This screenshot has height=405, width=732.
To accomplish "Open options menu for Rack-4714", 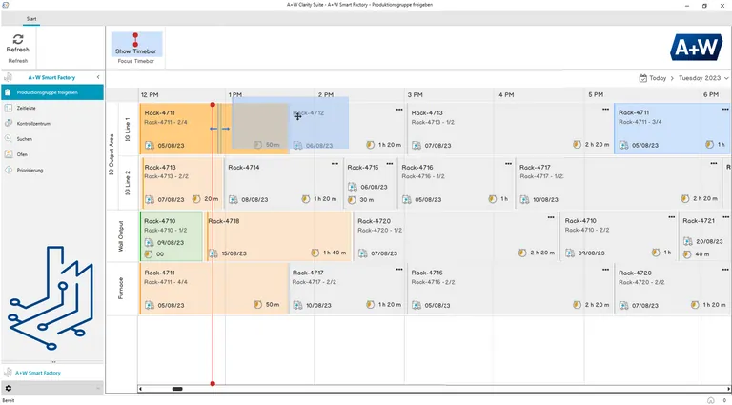I will coord(335,164).
